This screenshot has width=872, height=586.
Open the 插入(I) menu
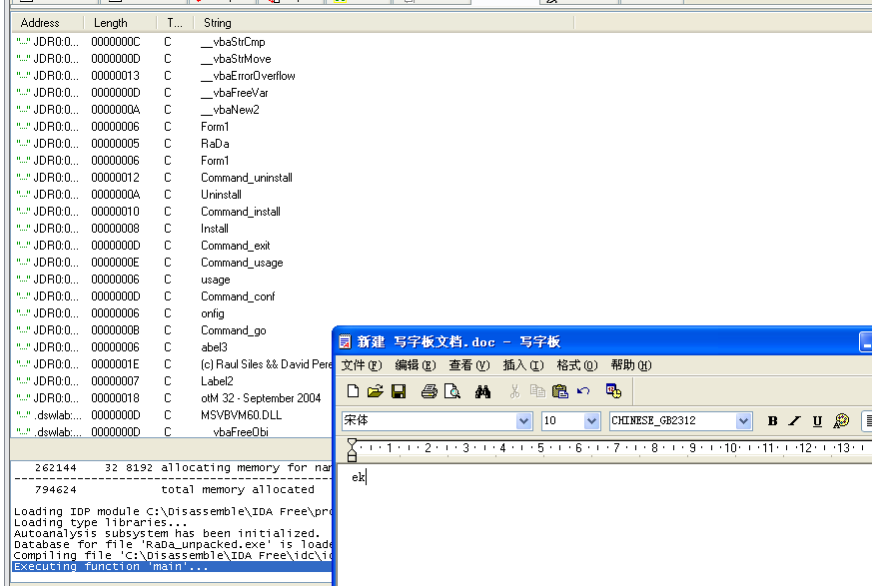click(x=523, y=365)
